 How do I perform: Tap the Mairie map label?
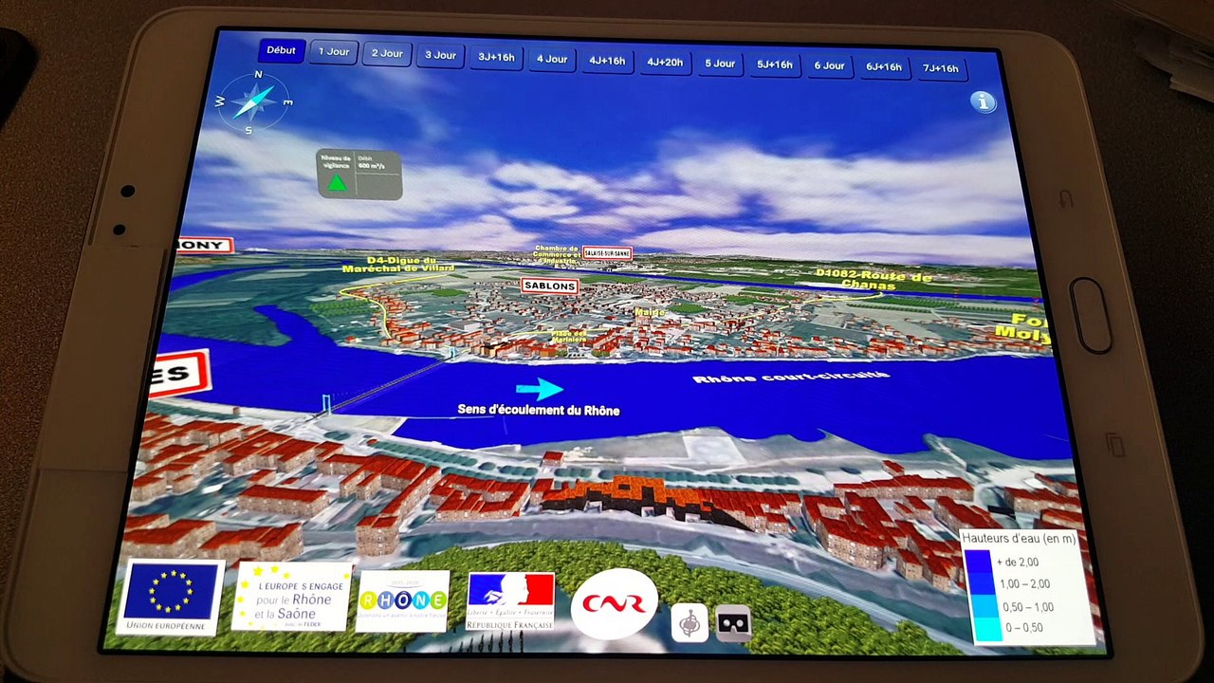650,311
